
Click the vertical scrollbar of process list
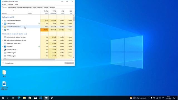(74, 36)
